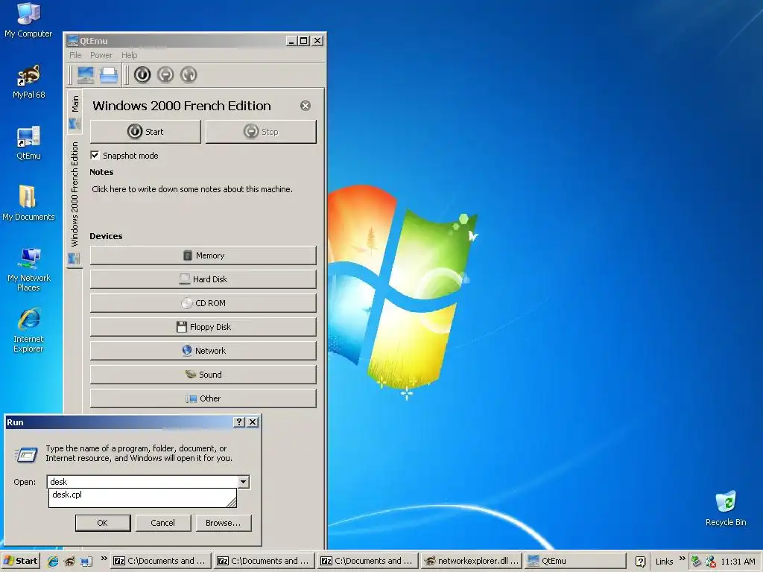
Task: Expand the Memory device section
Action: [x=203, y=255]
